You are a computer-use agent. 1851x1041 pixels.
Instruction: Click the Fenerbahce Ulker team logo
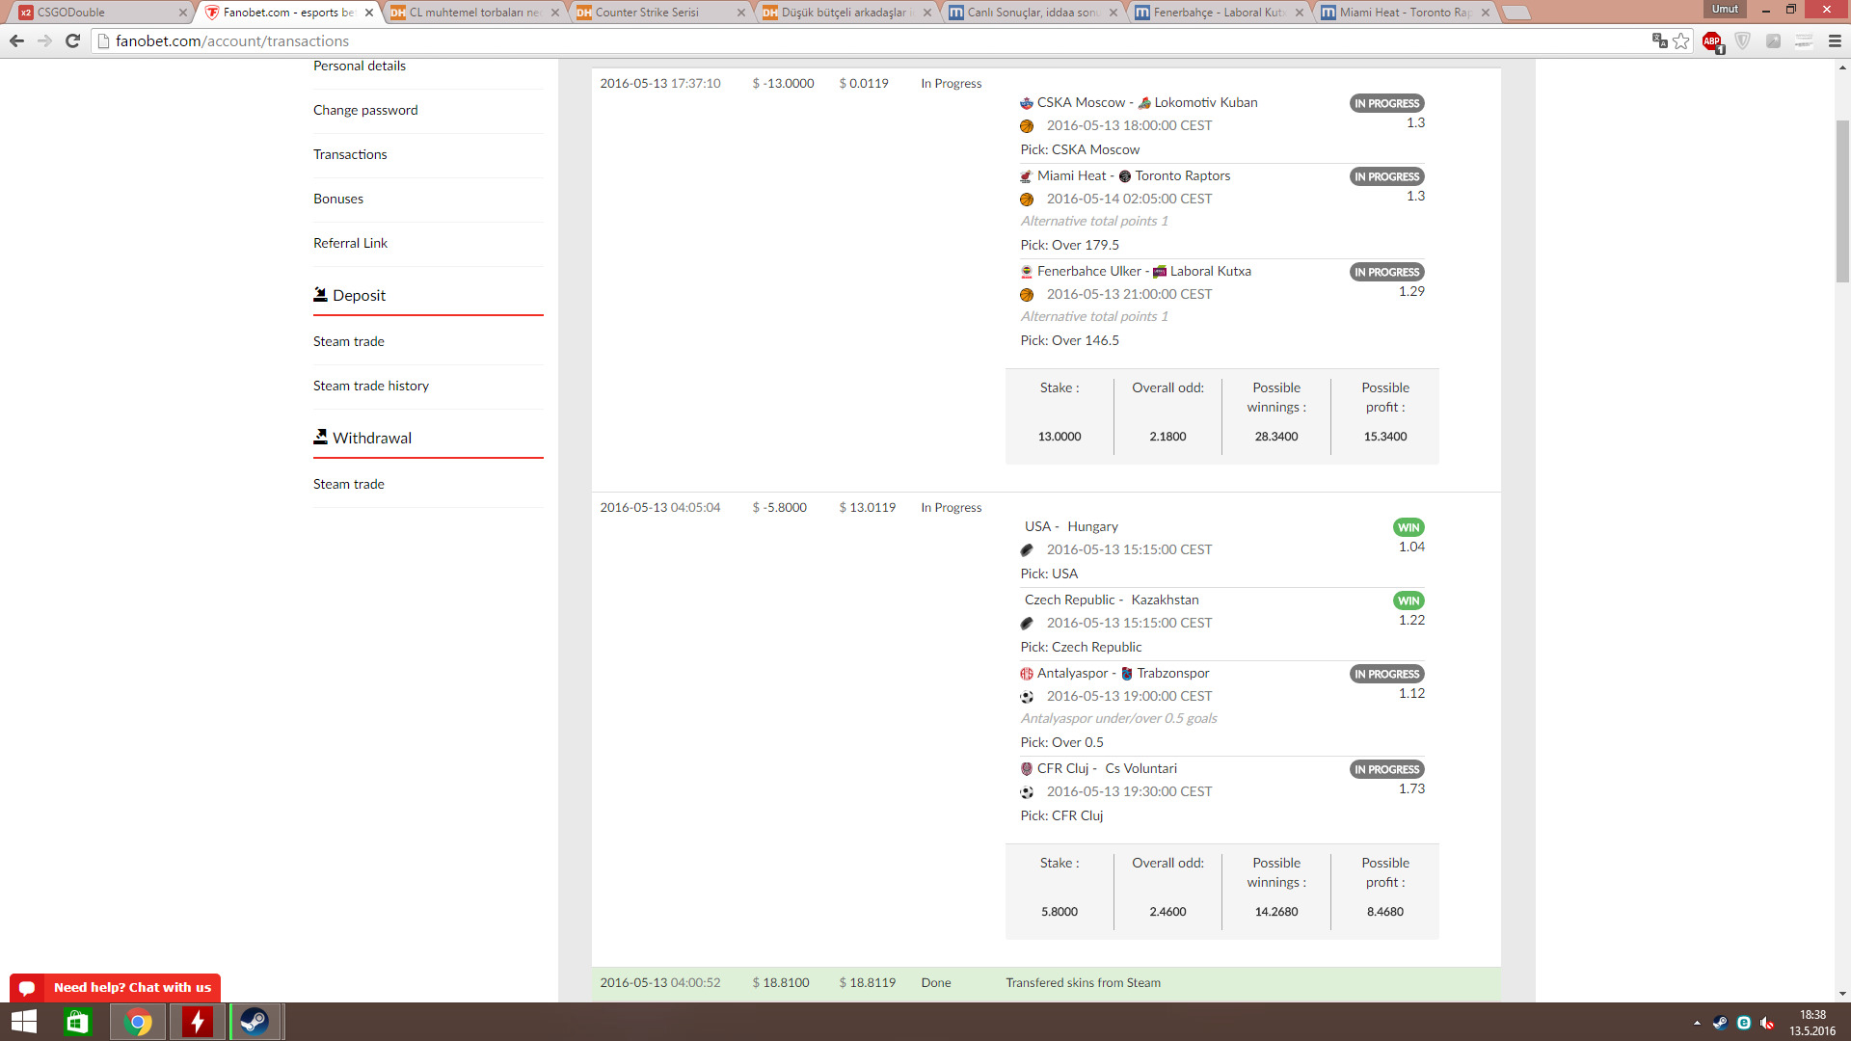point(1027,272)
